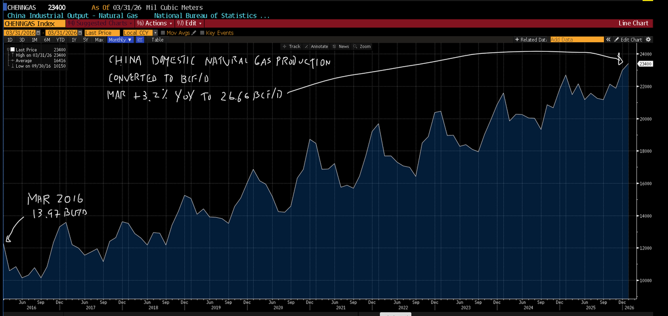Open the Suggested Charts dropdown

pyautogui.click(x=100, y=23)
